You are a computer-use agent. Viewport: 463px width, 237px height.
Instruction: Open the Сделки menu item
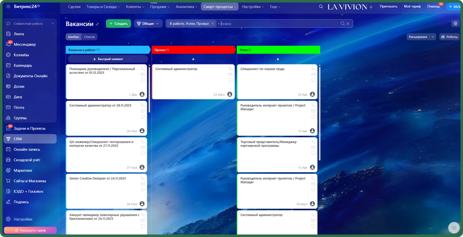pos(74,7)
